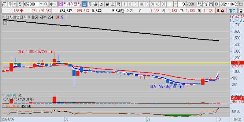This screenshot has width=244, height=122.
Task: Click the white 3 moving average label
Action: [x=66, y=17]
